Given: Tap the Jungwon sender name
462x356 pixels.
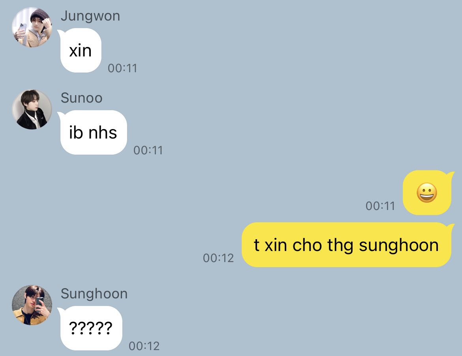Looking at the screenshot, I should [90, 16].
